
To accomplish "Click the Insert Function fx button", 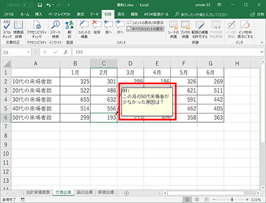I will coord(66,52).
